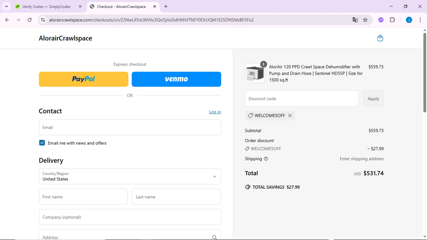Screen dimensions: 427x240
Task: Click the browser forward arrow
Action: 18,20
